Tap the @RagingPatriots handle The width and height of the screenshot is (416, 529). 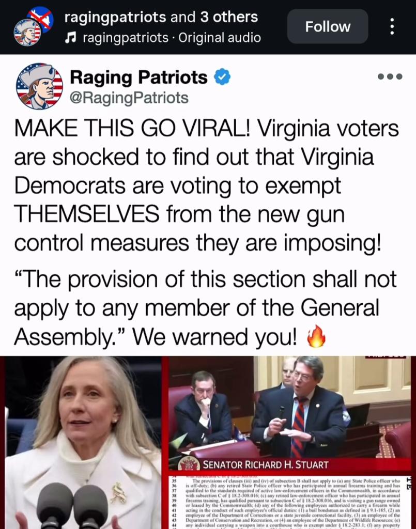coord(129,98)
